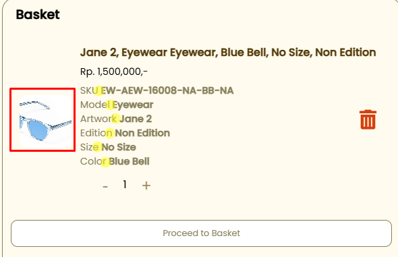Image resolution: width=398 pixels, height=257 pixels.
Task: Open the Jane 2 Eyewear product title
Action: pos(228,53)
